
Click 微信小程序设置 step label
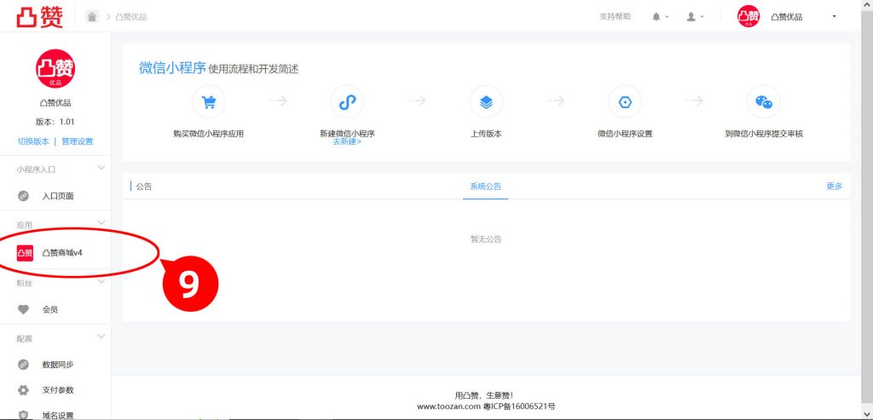[x=625, y=134]
